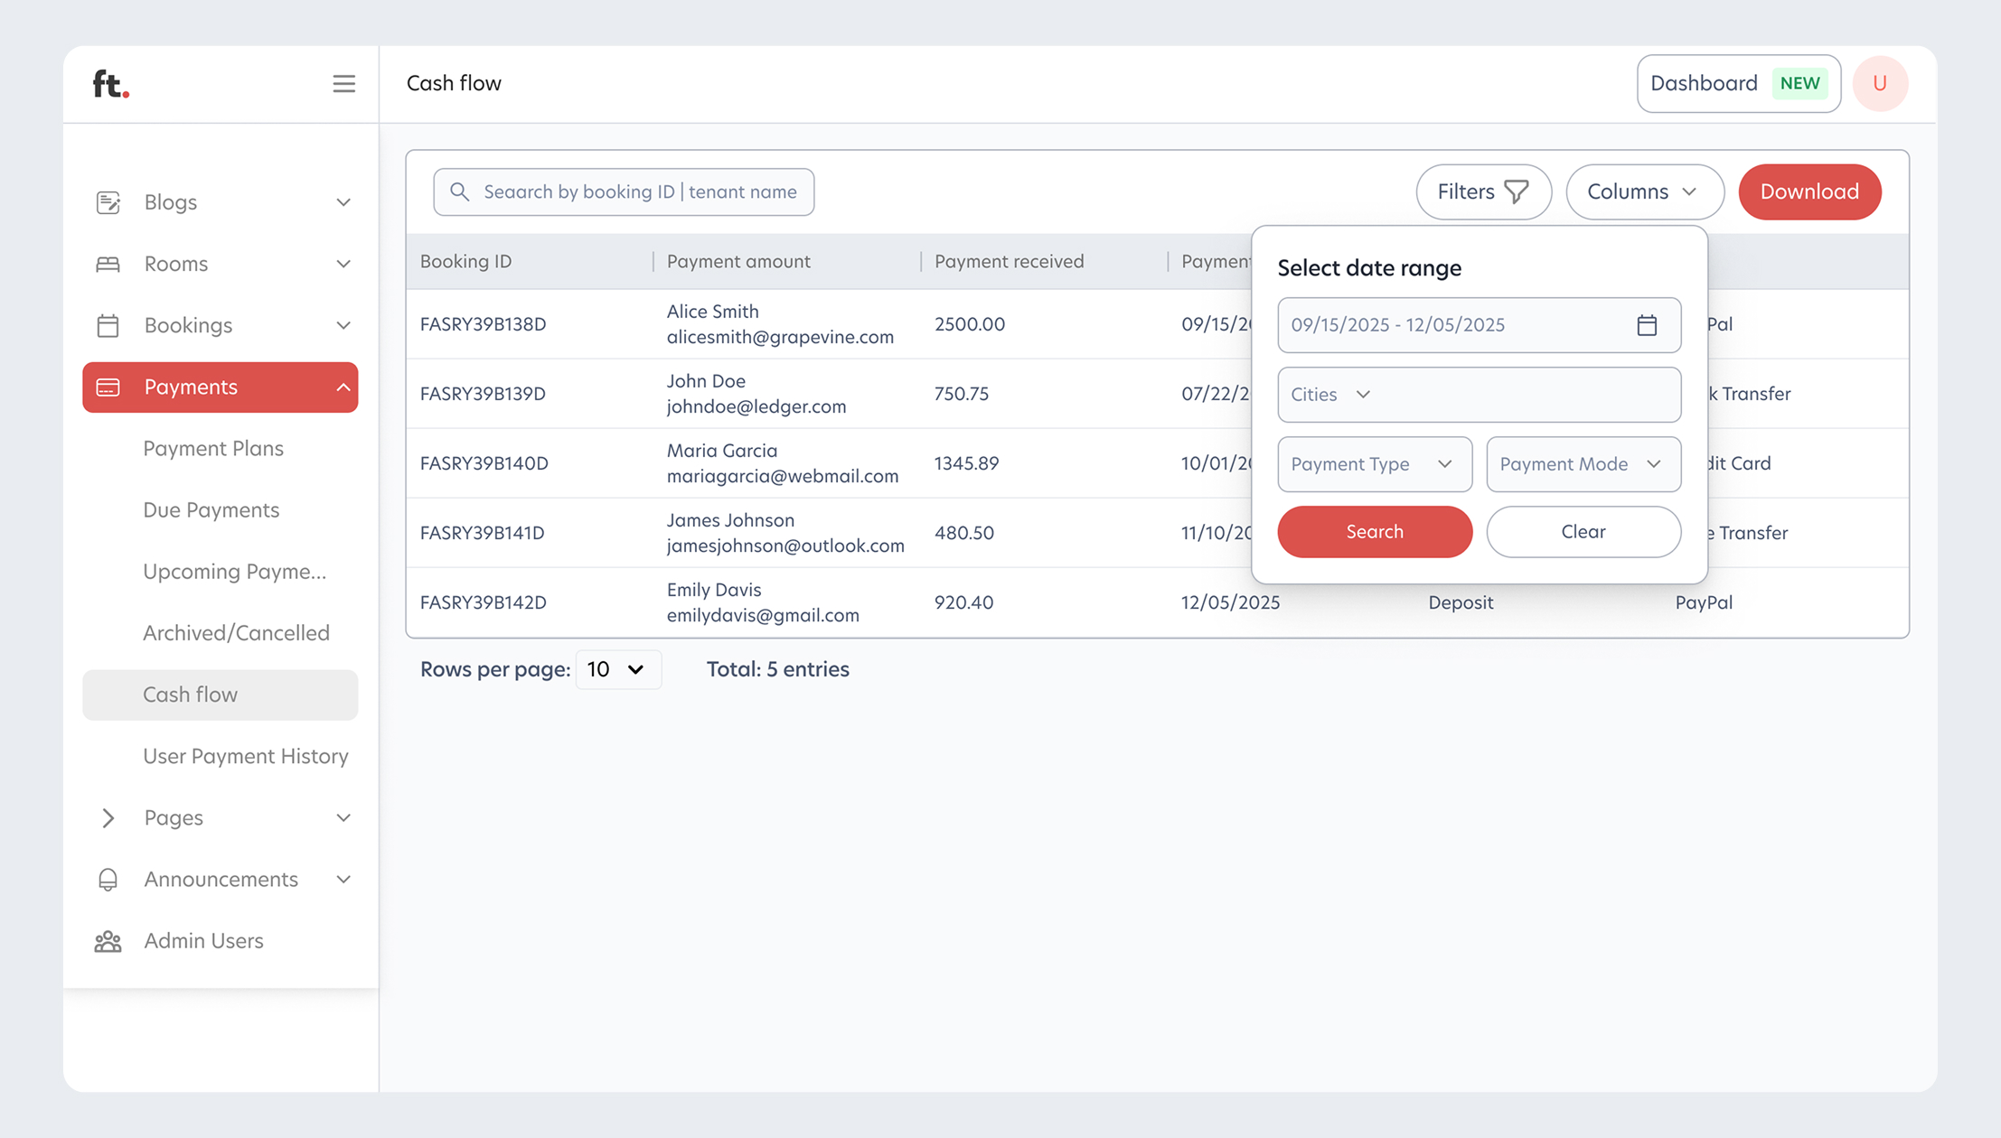This screenshot has height=1138, width=2001.
Task: Click the Admin Users people icon
Action: pyautogui.click(x=108, y=940)
